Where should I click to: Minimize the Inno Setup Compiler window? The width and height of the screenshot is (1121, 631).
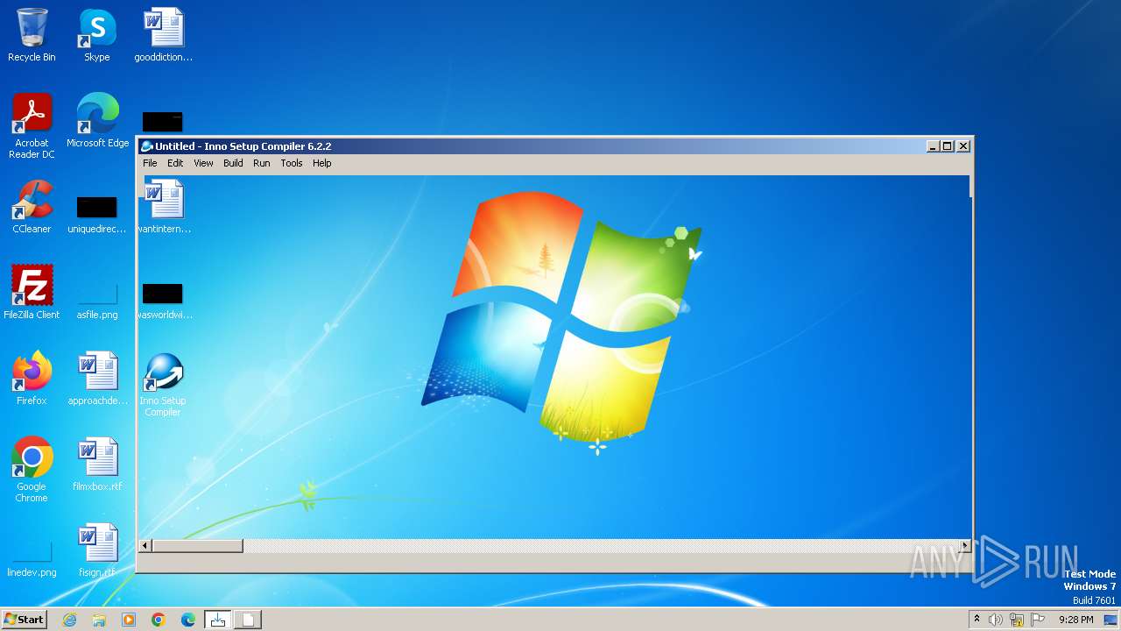click(x=933, y=146)
